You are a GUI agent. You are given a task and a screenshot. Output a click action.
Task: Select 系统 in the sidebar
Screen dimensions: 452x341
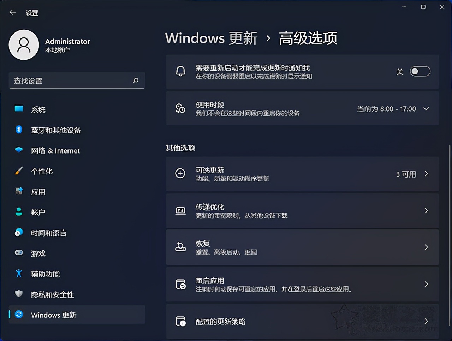click(x=77, y=109)
